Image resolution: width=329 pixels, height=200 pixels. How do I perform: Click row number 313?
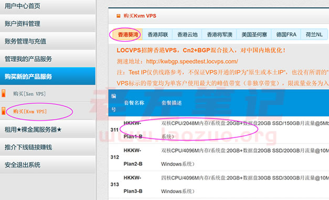(114, 184)
